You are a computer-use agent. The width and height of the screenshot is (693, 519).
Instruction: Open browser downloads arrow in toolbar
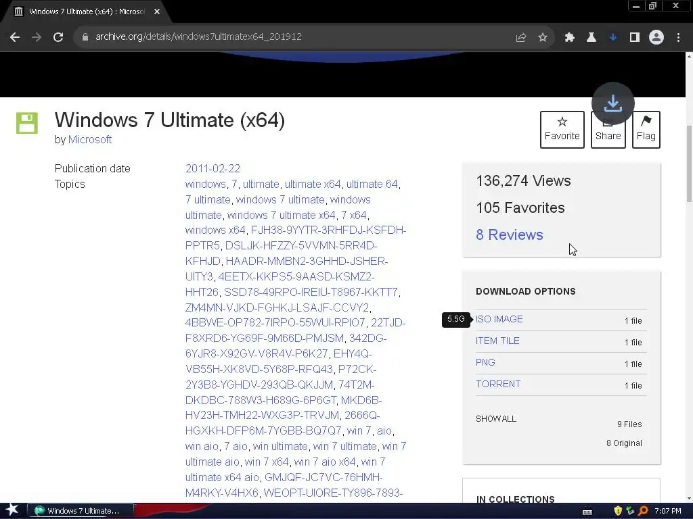point(613,38)
